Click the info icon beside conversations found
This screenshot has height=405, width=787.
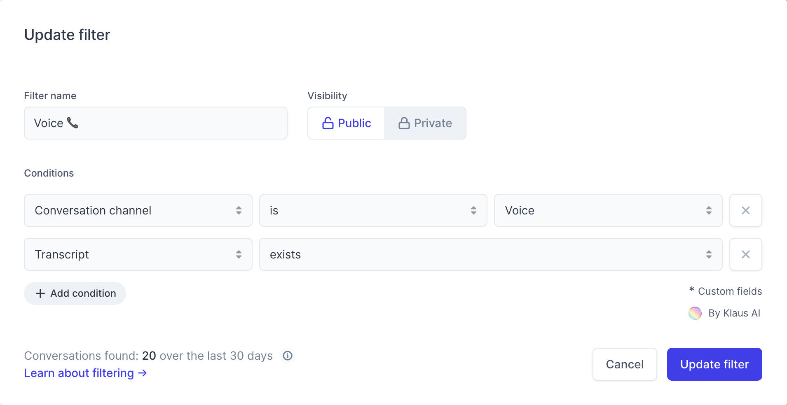pyautogui.click(x=288, y=356)
